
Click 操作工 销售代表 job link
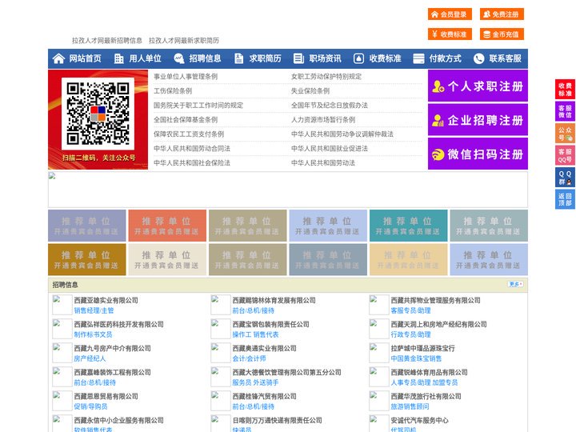255,334
